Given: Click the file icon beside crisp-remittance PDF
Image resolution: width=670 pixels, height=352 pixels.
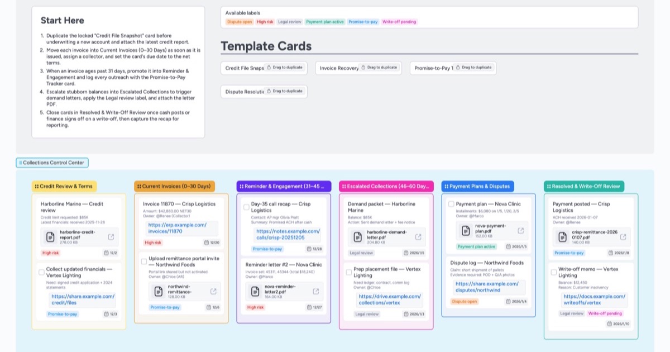Looking at the screenshot, I should (562, 237).
